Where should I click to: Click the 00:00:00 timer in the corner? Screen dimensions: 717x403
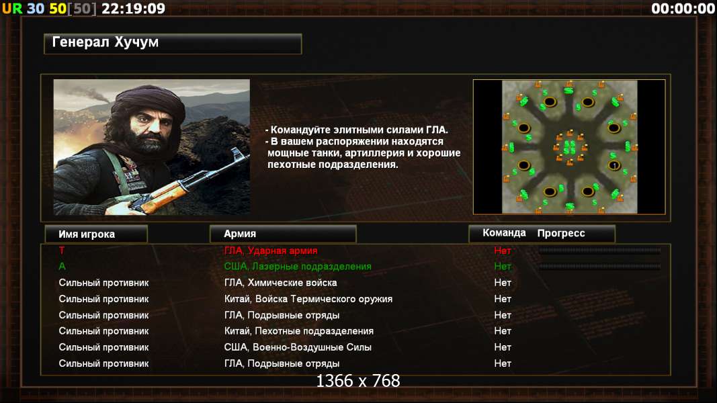(x=683, y=8)
